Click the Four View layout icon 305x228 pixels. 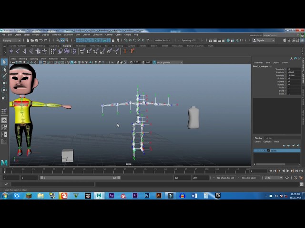(4, 127)
